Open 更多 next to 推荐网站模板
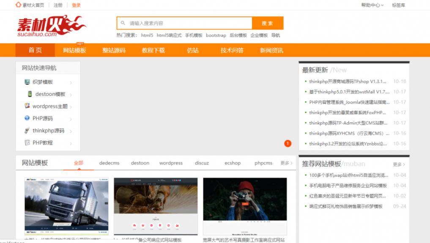430x243 pixels. coord(399,165)
